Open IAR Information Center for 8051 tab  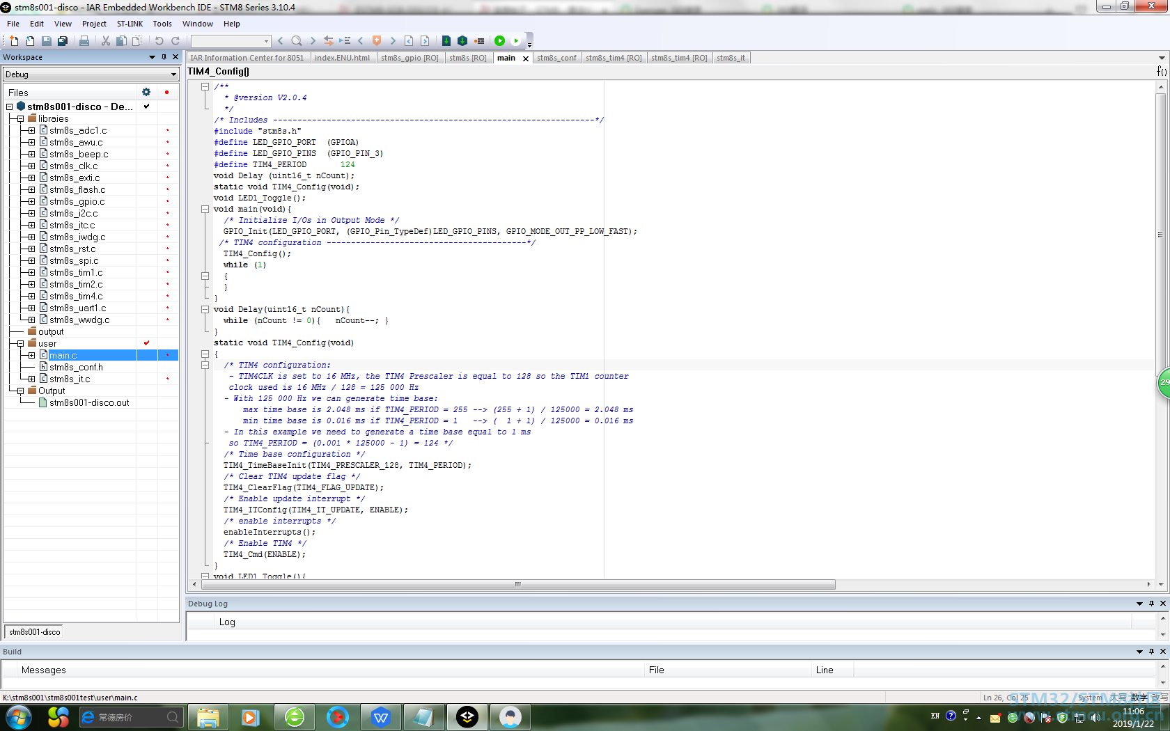click(x=247, y=58)
